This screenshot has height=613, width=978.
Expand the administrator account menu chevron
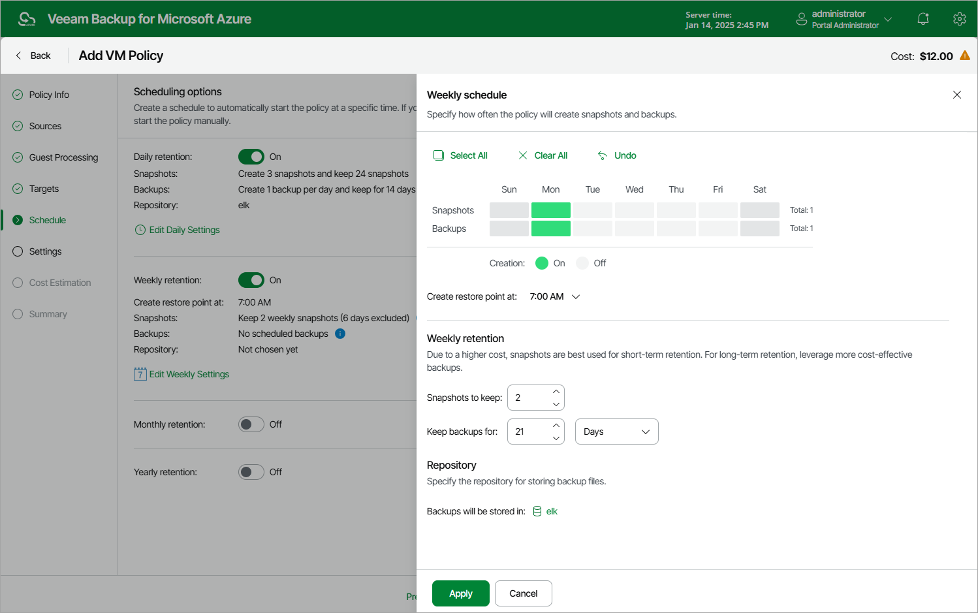tap(888, 20)
